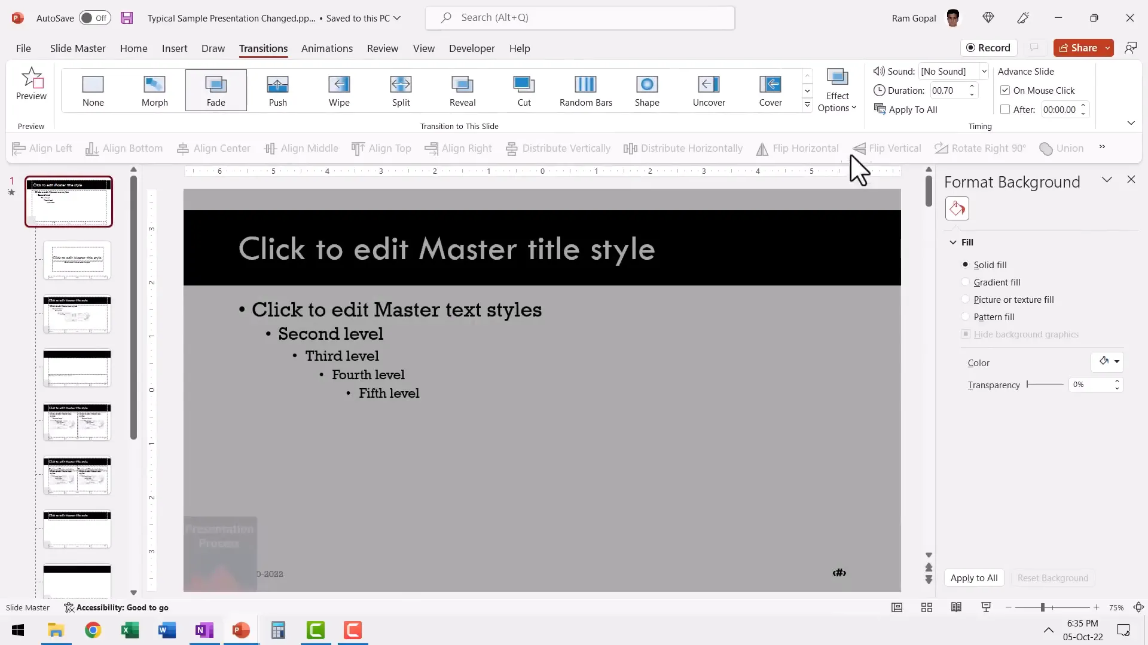Click the Record button
This screenshot has height=645, width=1148.
pos(988,48)
